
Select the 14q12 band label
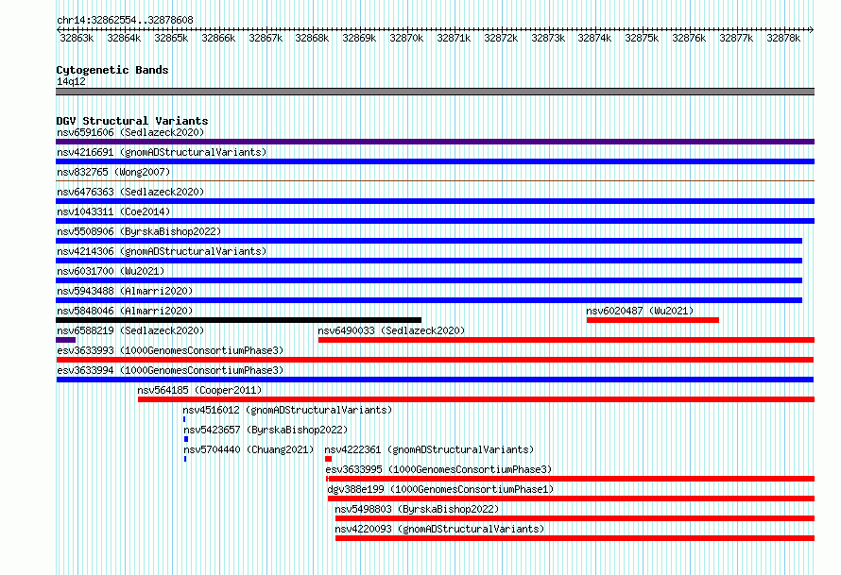point(71,81)
